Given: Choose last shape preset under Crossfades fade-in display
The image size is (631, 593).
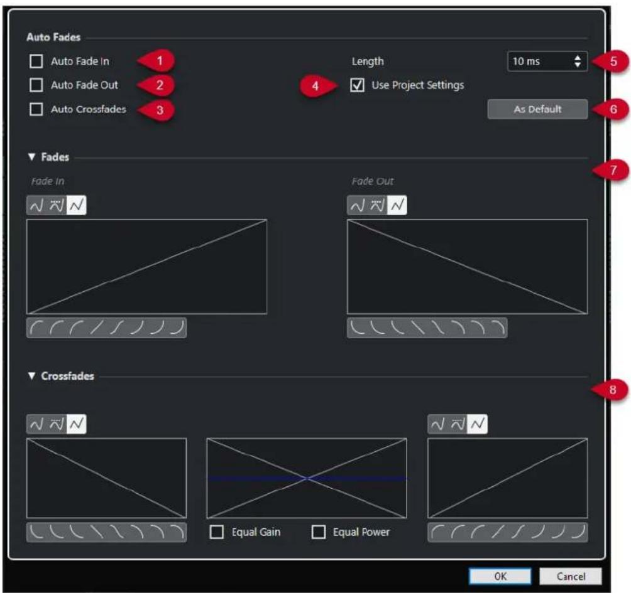Looking at the screenshot, I should tap(578, 532).
